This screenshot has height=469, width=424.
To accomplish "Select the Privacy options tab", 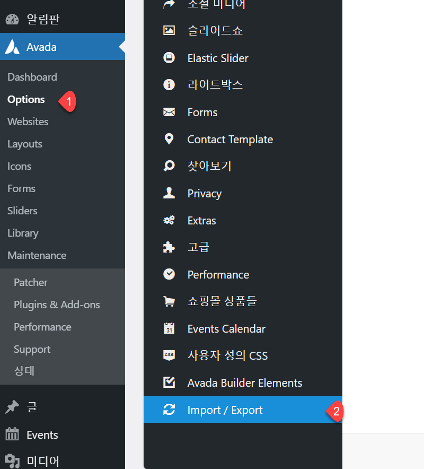I will point(243,193).
